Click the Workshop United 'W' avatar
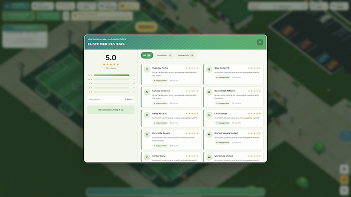Screen dimensions: 351x197 click(209, 157)
